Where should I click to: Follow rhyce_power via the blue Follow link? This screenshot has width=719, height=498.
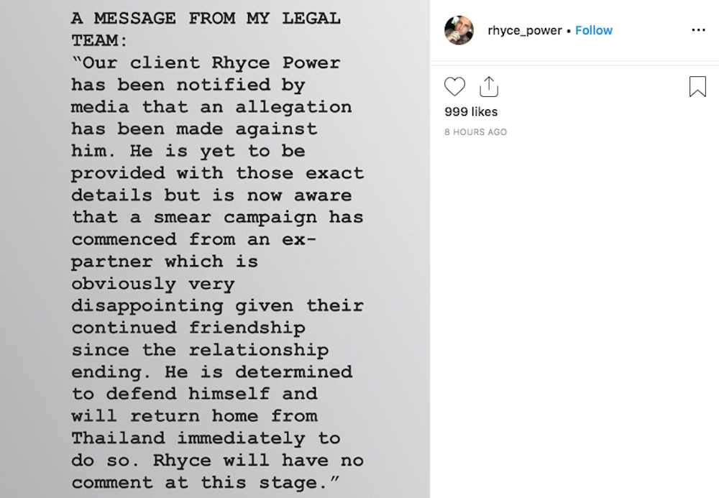[594, 30]
